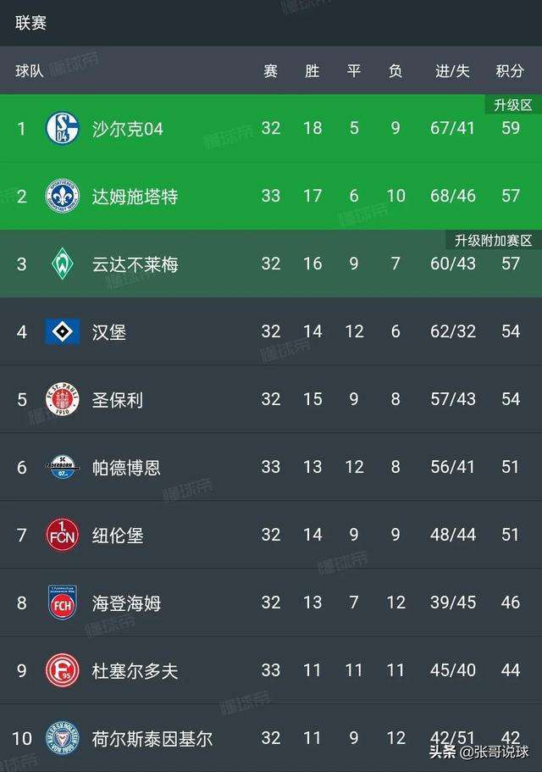Open the Holstein Kiel round crest

click(63, 738)
